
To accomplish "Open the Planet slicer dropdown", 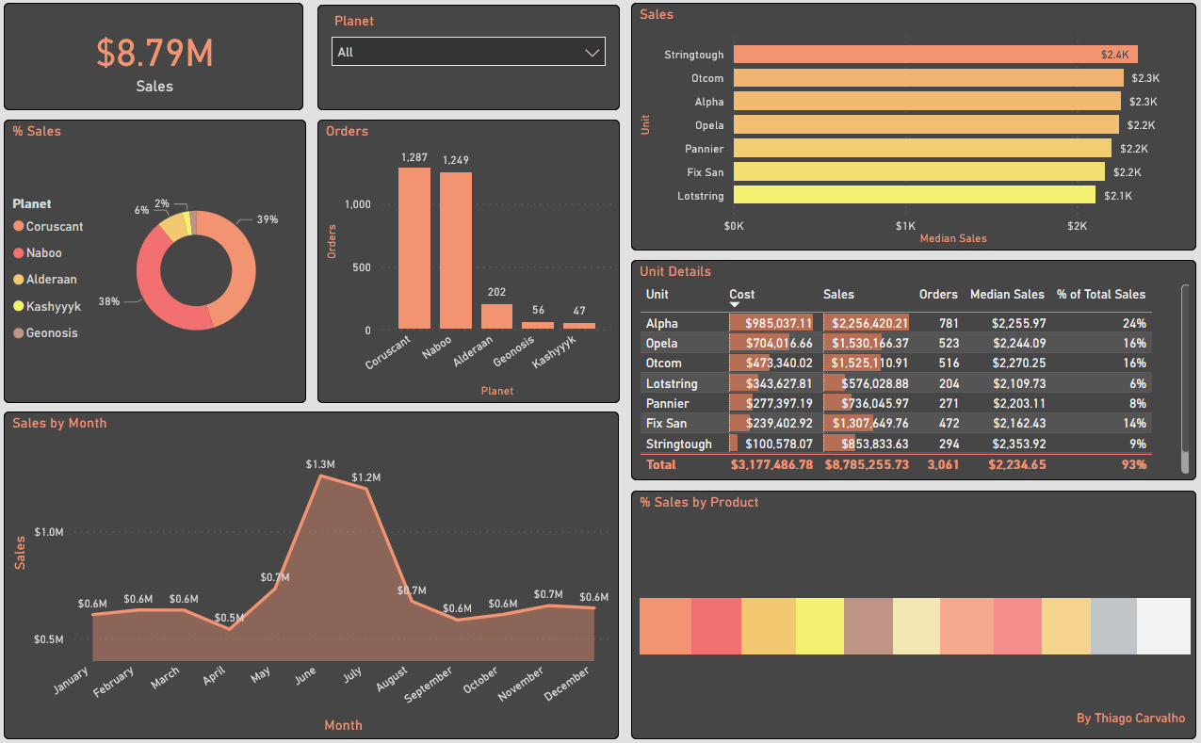I will [468, 52].
